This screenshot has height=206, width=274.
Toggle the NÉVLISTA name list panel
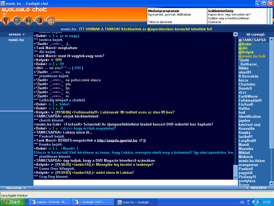click(256, 188)
